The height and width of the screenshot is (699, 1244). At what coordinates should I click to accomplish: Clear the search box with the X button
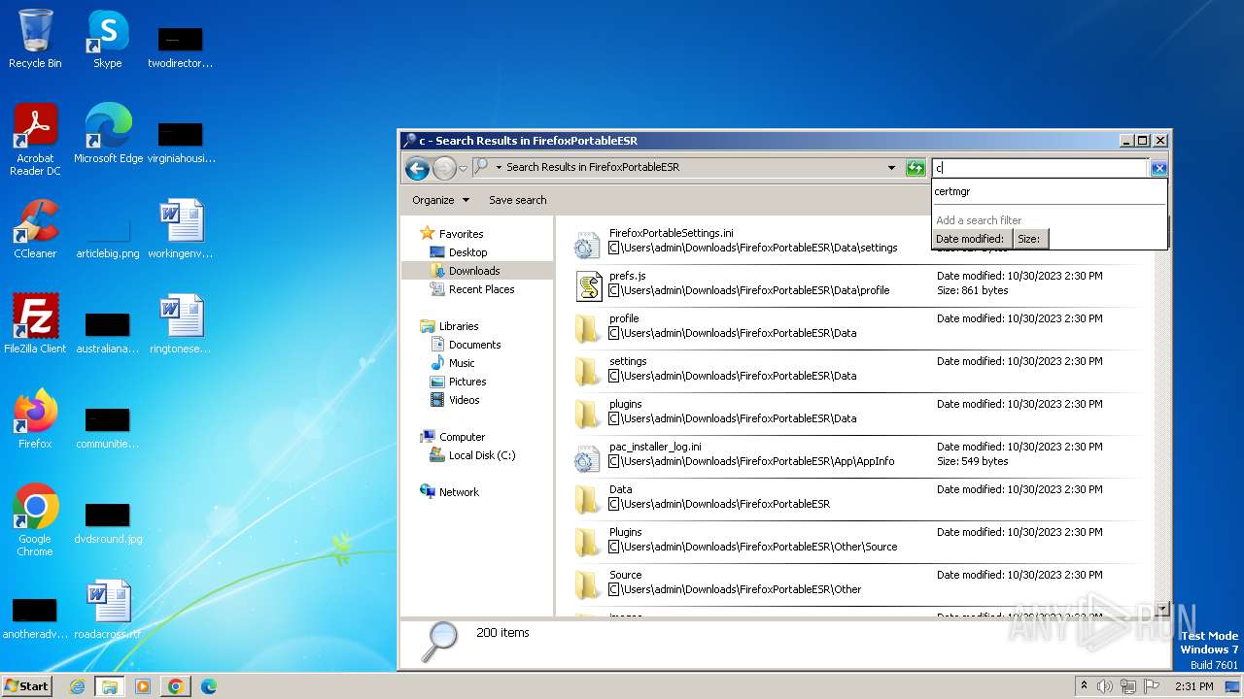point(1158,168)
